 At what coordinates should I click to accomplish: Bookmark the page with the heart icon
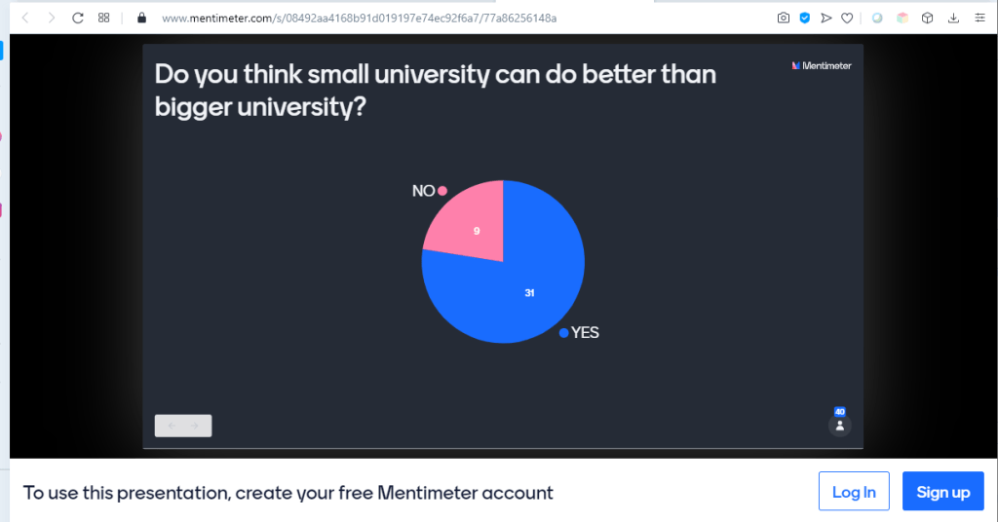coord(848,18)
